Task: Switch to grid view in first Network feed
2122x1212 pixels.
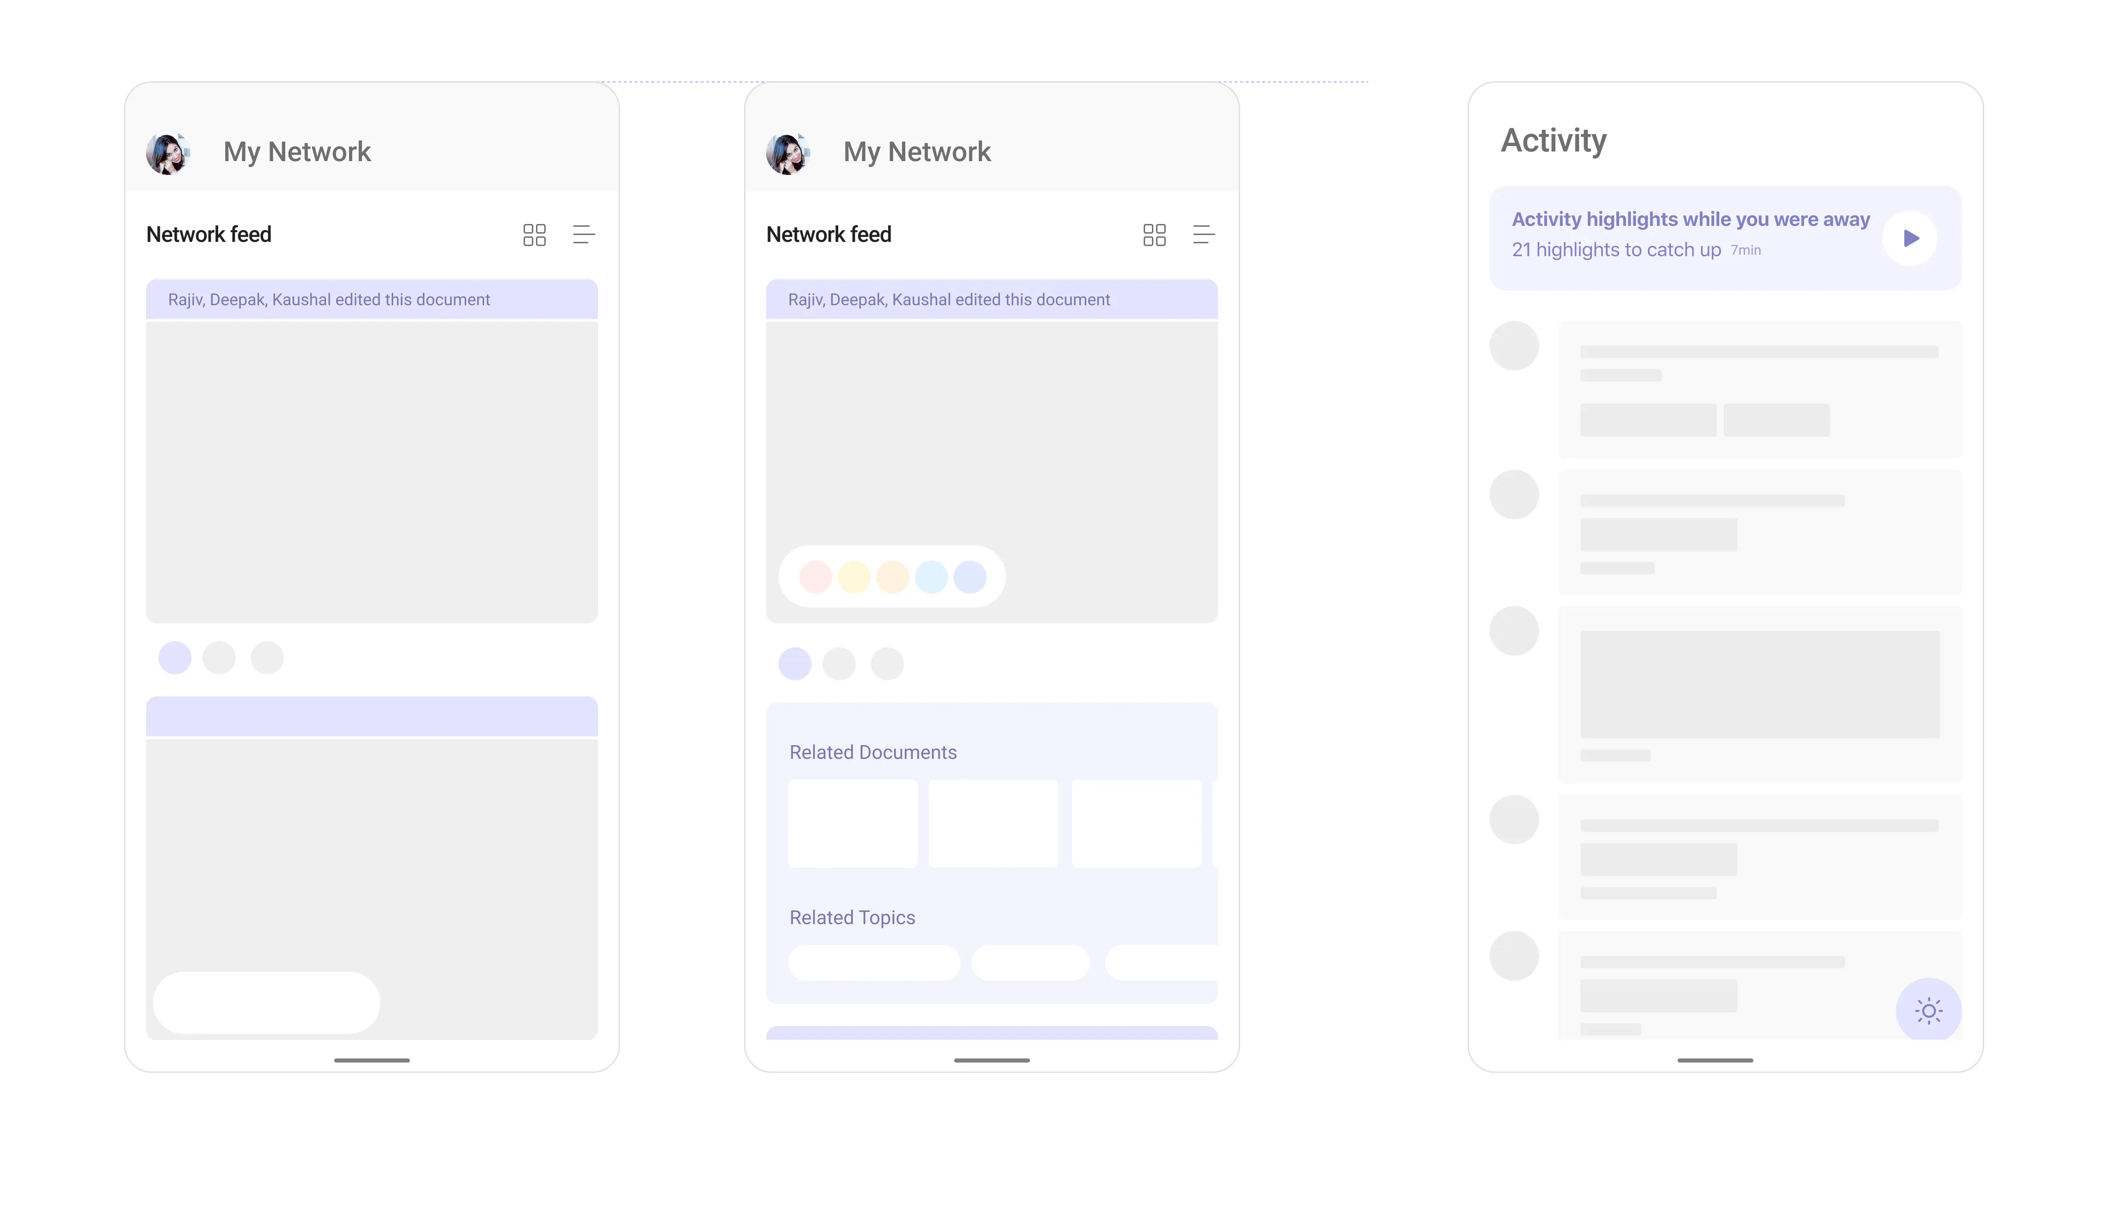Action: click(534, 235)
